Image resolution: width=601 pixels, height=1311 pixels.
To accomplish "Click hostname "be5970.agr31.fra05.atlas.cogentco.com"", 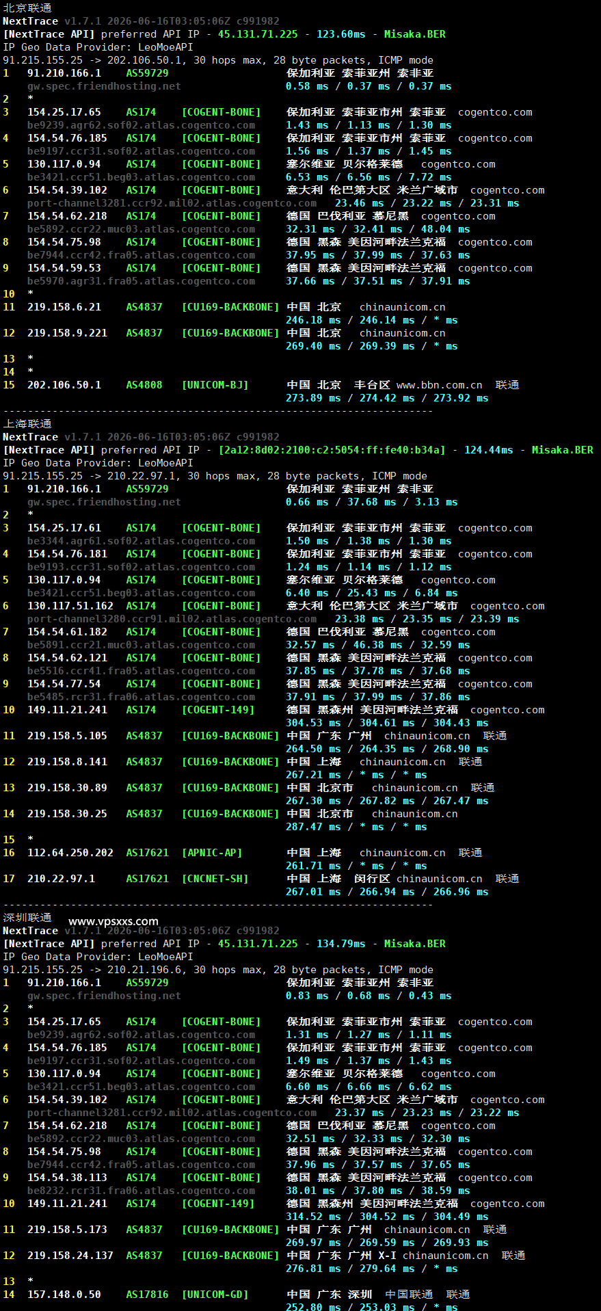I will coord(141,281).
